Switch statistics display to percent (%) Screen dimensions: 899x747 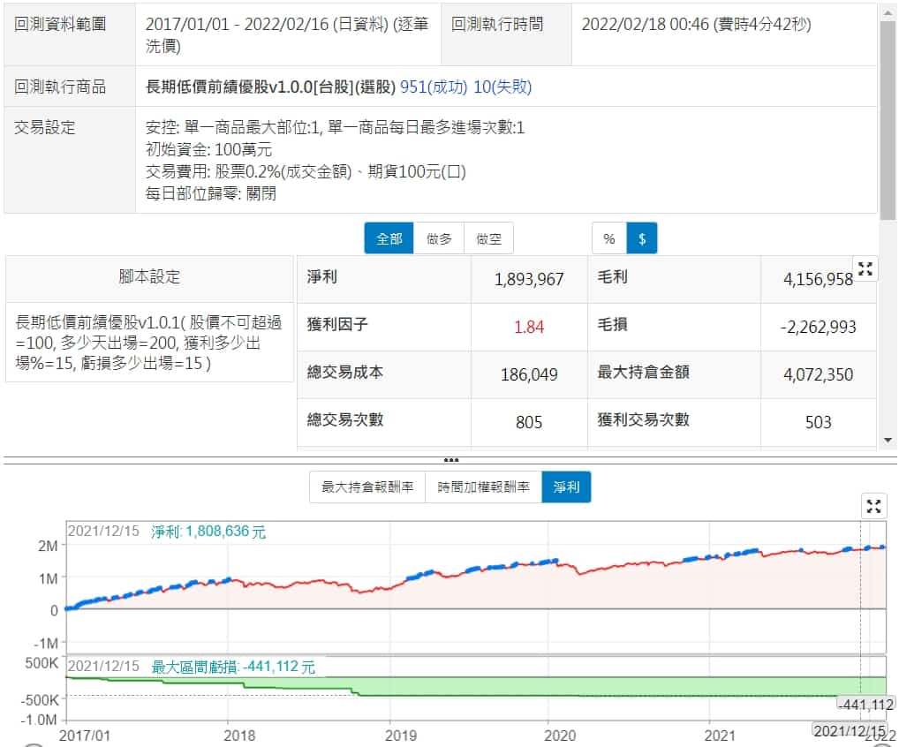click(608, 238)
